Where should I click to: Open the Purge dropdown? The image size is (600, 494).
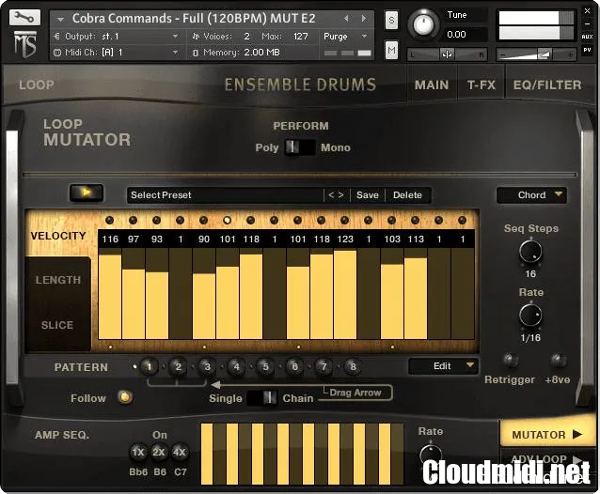point(341,36)
